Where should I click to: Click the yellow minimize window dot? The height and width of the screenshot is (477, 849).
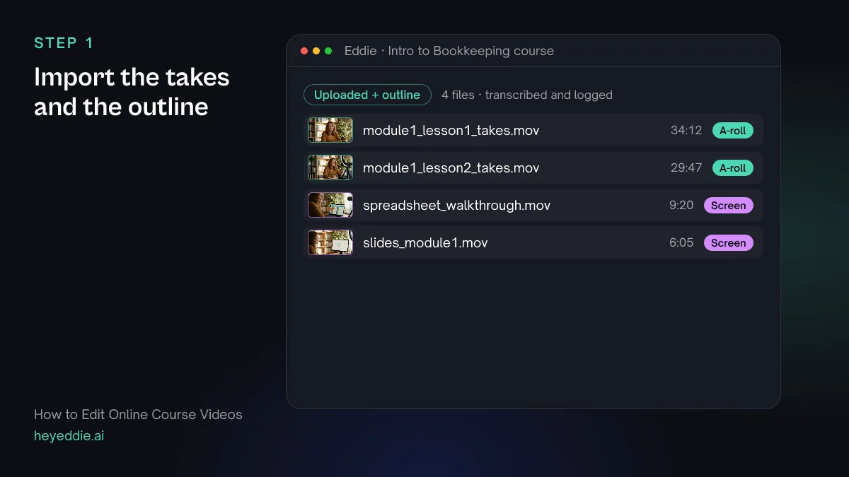316,51
